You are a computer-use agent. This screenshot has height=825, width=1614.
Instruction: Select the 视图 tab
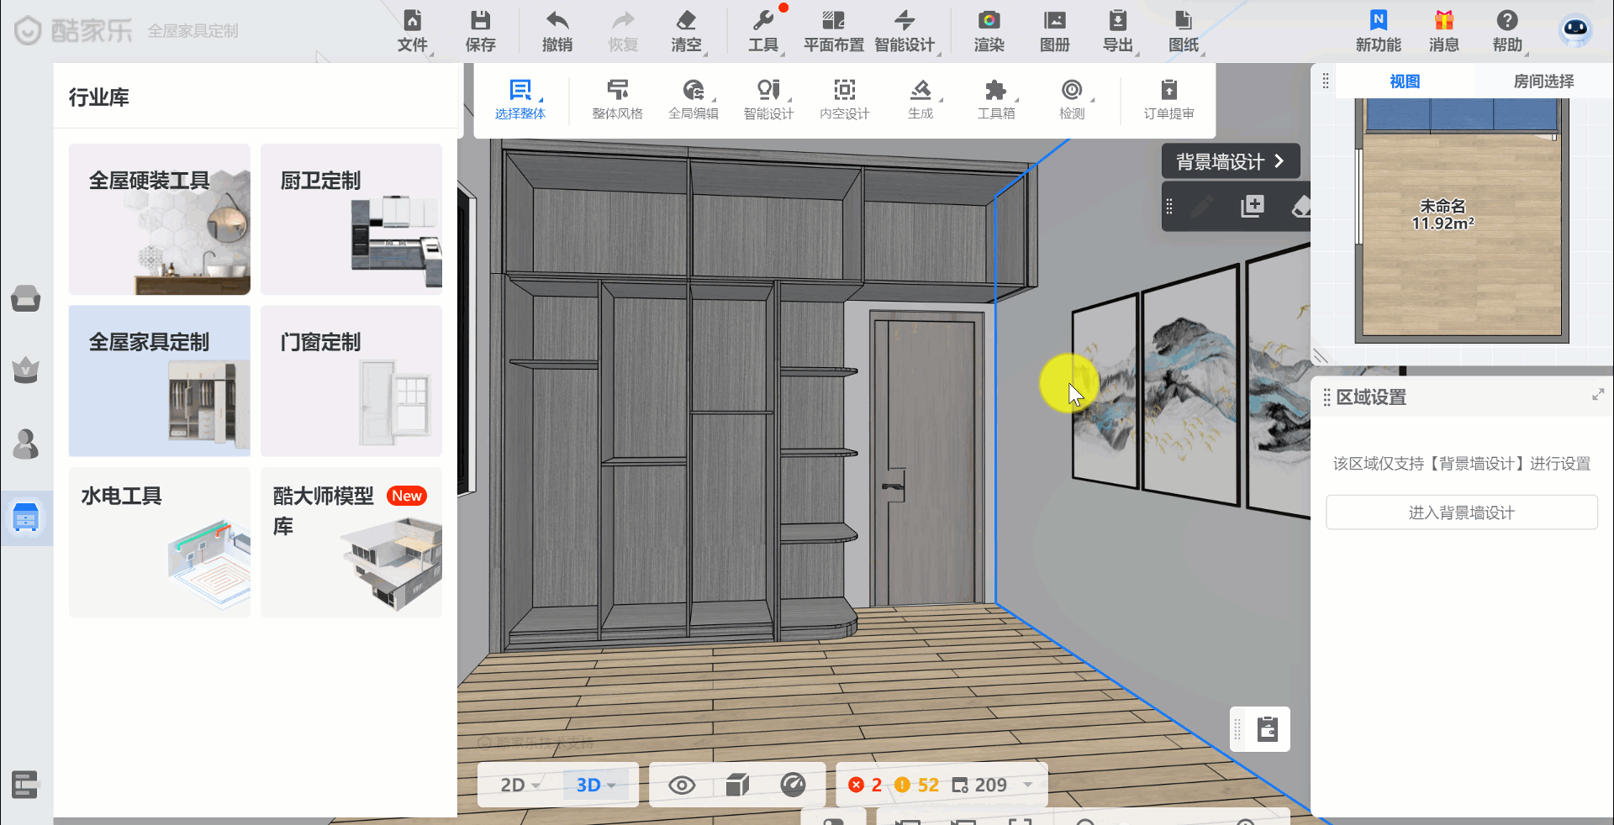click(x=1405, y=81)
